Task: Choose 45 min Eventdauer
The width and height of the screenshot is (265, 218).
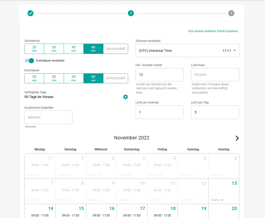Action: pyautogui.click(x=73, y=78)
